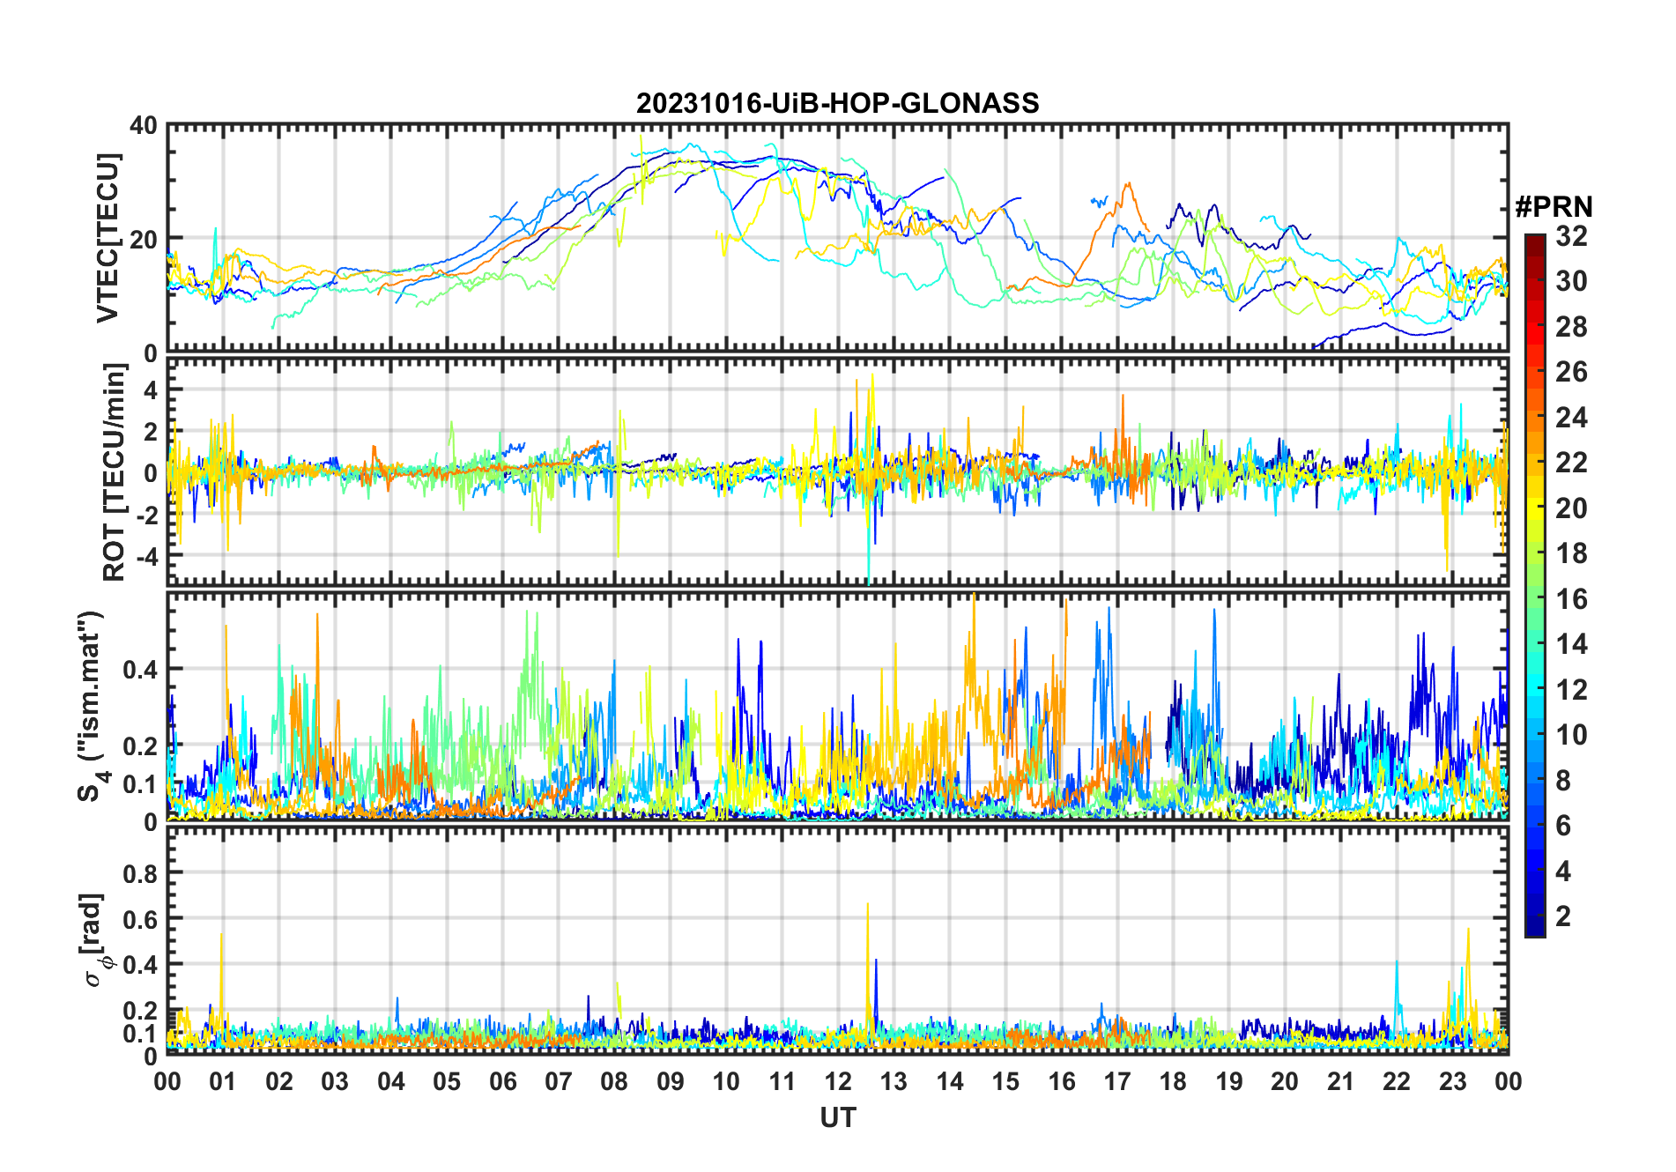Click the 06 hour label on the UT axis

pos(502,1081)
